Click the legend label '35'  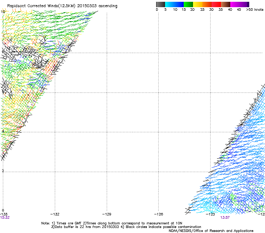221,9
